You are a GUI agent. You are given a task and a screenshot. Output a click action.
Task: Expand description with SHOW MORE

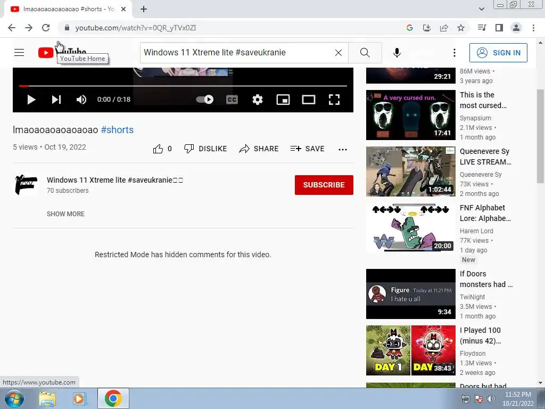click(65, 214)
